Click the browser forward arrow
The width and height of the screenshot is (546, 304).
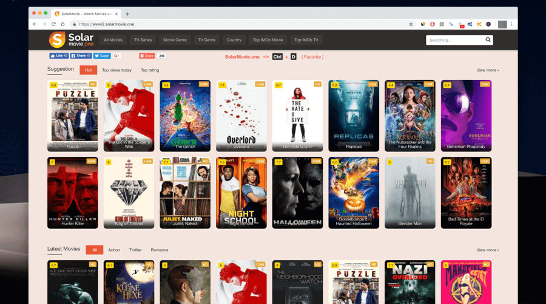tap(44, 24)
